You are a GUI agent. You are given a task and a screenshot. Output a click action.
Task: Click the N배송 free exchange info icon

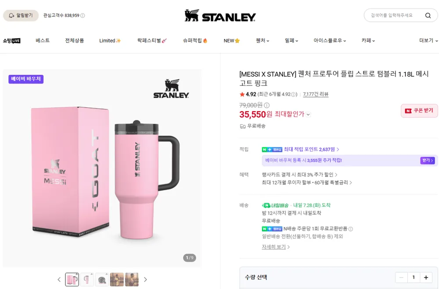pos(350,229)
